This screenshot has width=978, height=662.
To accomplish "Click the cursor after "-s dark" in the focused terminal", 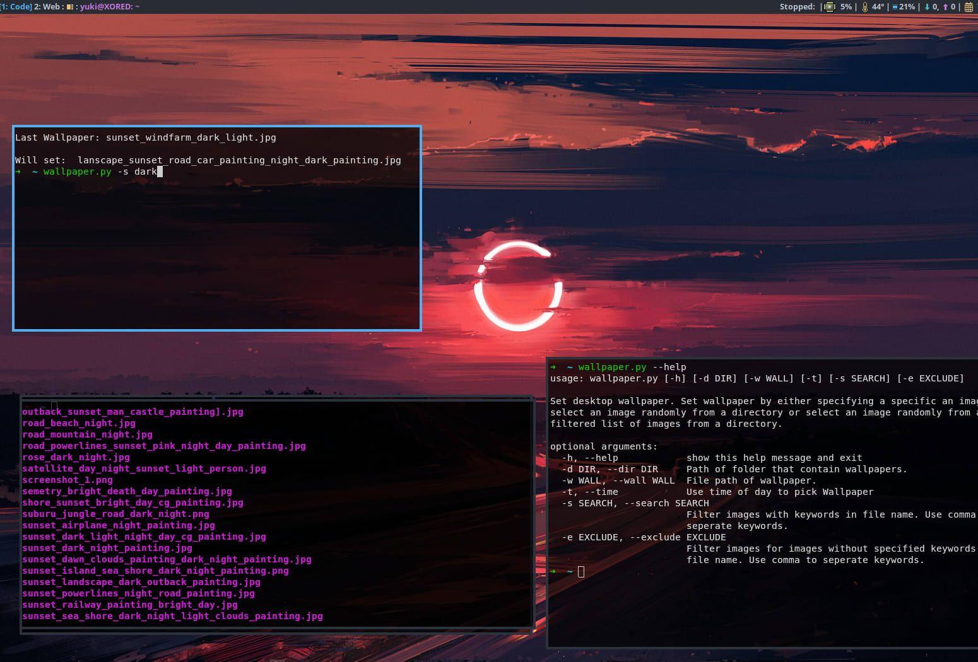I will 159,171.
